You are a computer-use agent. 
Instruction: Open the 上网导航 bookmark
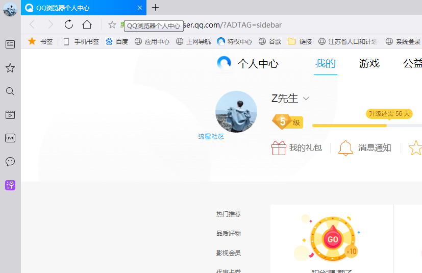(193, 41)
